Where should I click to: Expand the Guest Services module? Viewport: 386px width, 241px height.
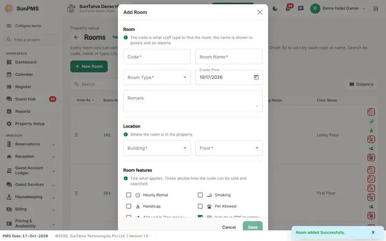click(x=54, y=185)
